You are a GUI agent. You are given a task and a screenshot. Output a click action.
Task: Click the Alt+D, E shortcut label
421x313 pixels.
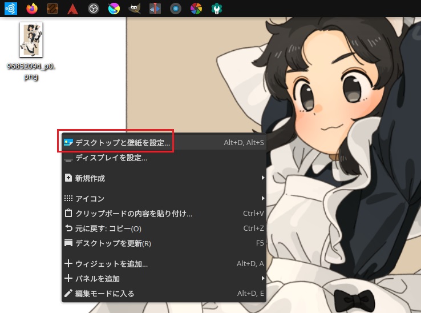(250, 294)
